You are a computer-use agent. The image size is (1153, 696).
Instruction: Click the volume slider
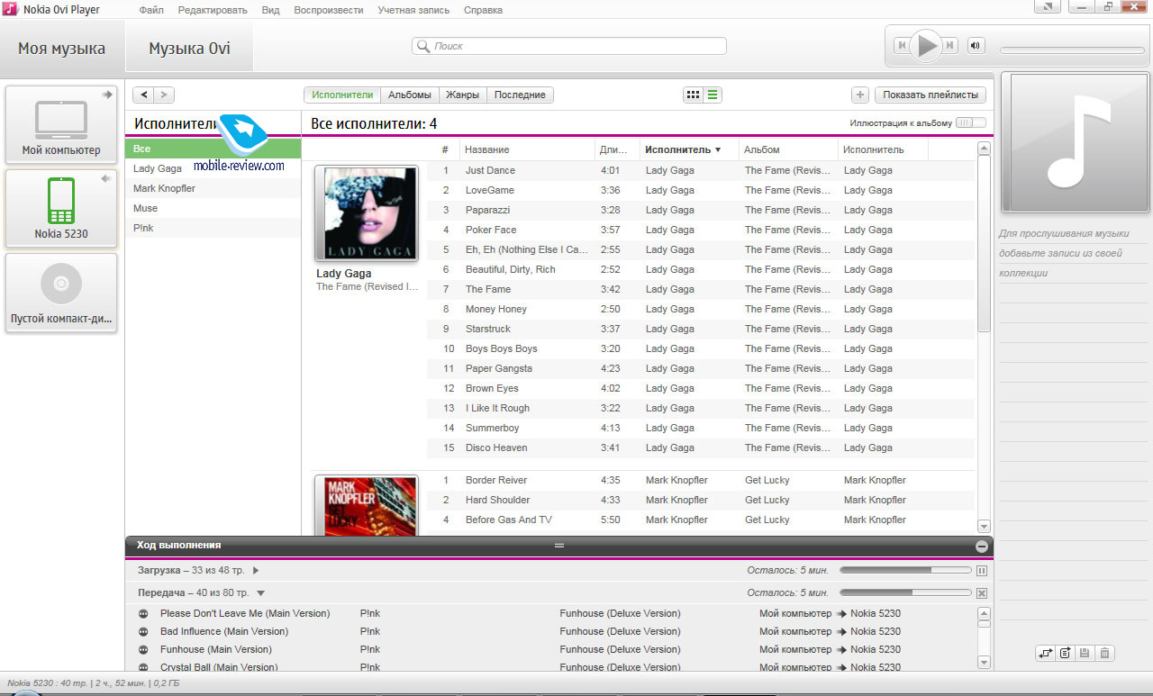[x=1071, y=50]
